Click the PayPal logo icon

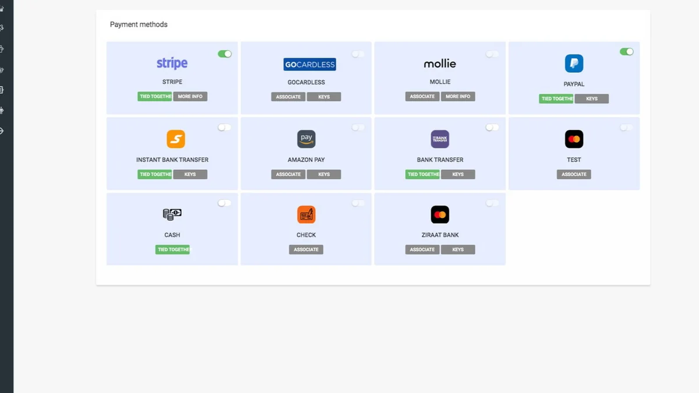(x=574, y=63)
